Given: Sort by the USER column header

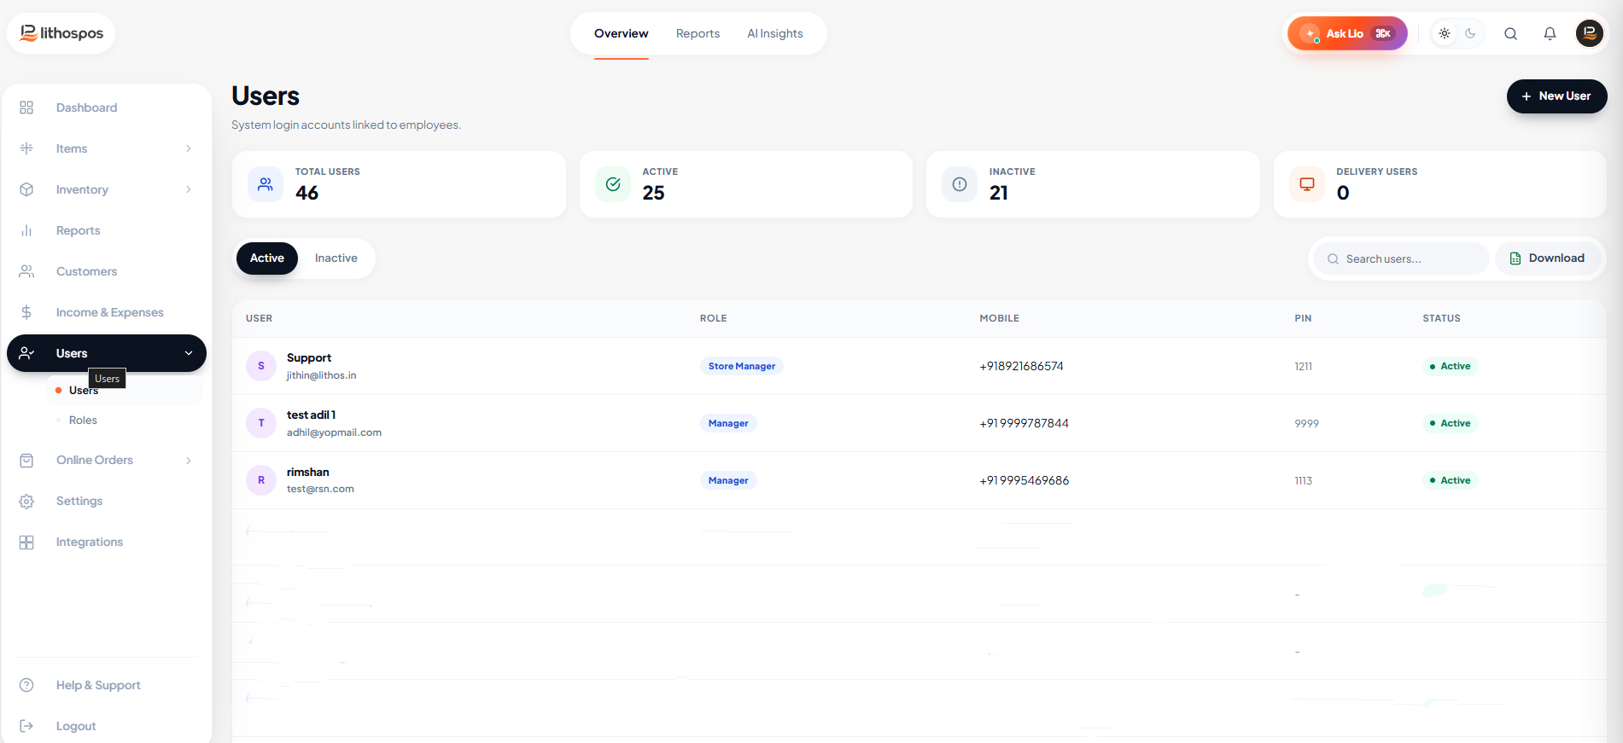Looking at the screenshot, I should click(x=260, y=318).
